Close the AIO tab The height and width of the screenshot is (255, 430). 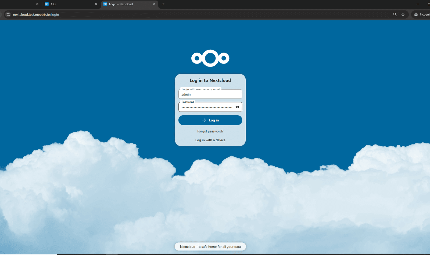click(x=96, y=4)
